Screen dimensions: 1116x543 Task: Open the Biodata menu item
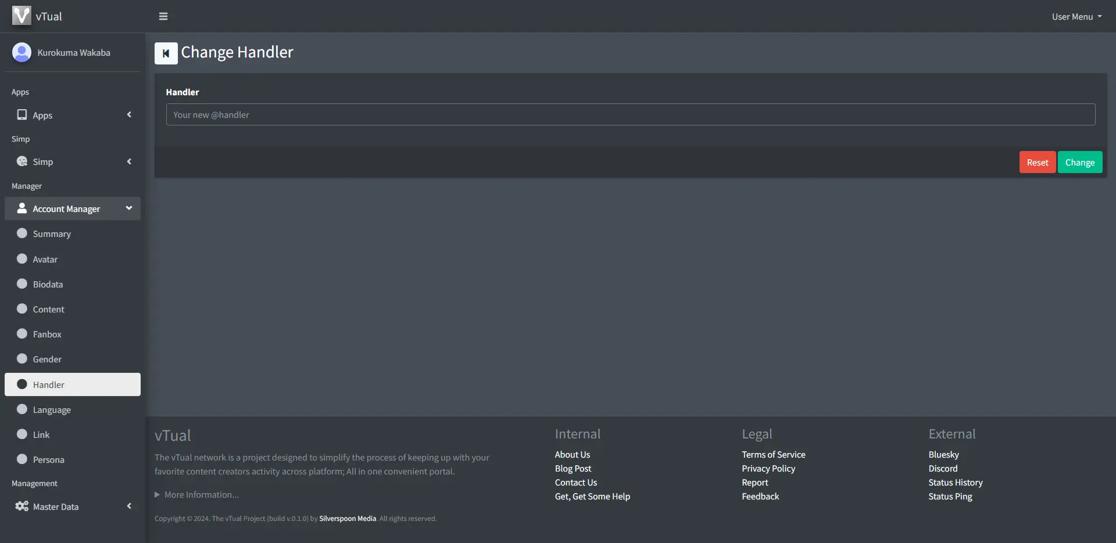48,285
